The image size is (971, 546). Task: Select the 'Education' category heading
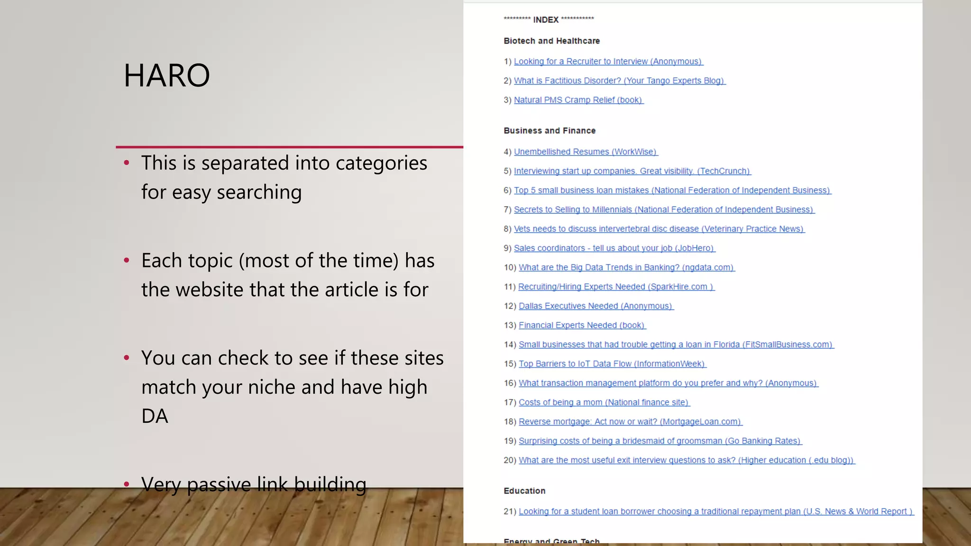524,491
